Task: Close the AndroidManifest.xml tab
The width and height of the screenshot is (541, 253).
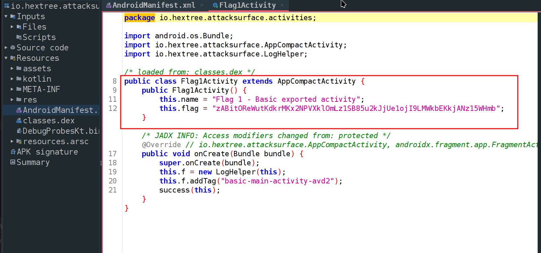Action: [x=202, y=5]
